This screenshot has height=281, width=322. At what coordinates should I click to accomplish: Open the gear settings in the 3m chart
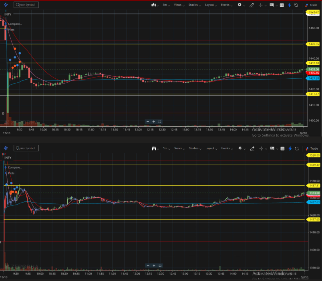(x=239, y=5)
